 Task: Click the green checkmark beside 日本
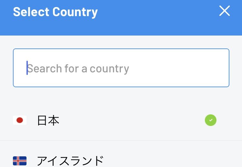tap(211, 120)
